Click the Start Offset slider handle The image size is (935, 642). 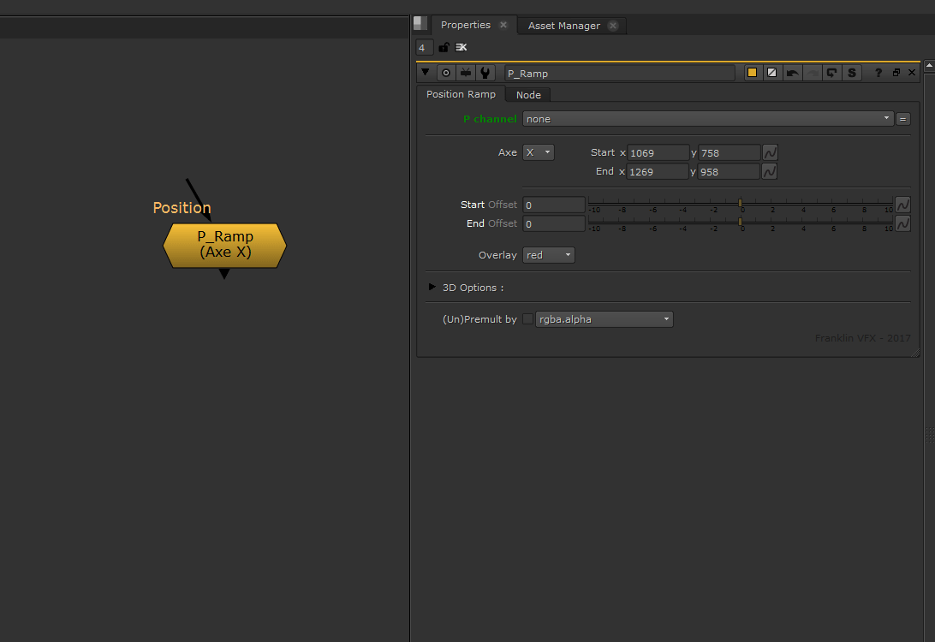click(x=740, y=203)
